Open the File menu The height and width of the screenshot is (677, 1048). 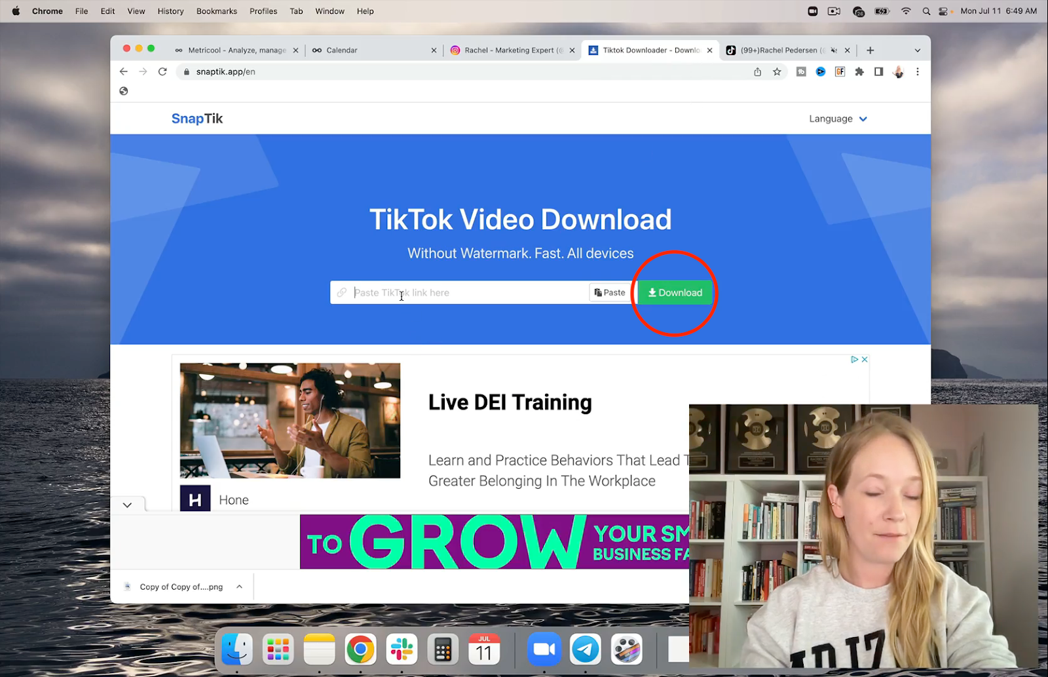click(81, 11)
